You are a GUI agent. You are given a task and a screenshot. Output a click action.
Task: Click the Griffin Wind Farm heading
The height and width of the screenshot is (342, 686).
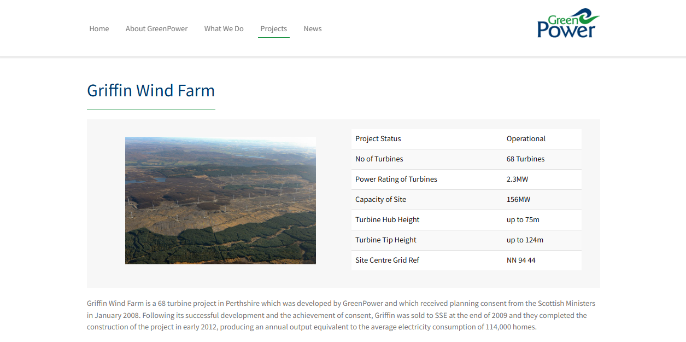pyautogui.click(x=151, y=90)
